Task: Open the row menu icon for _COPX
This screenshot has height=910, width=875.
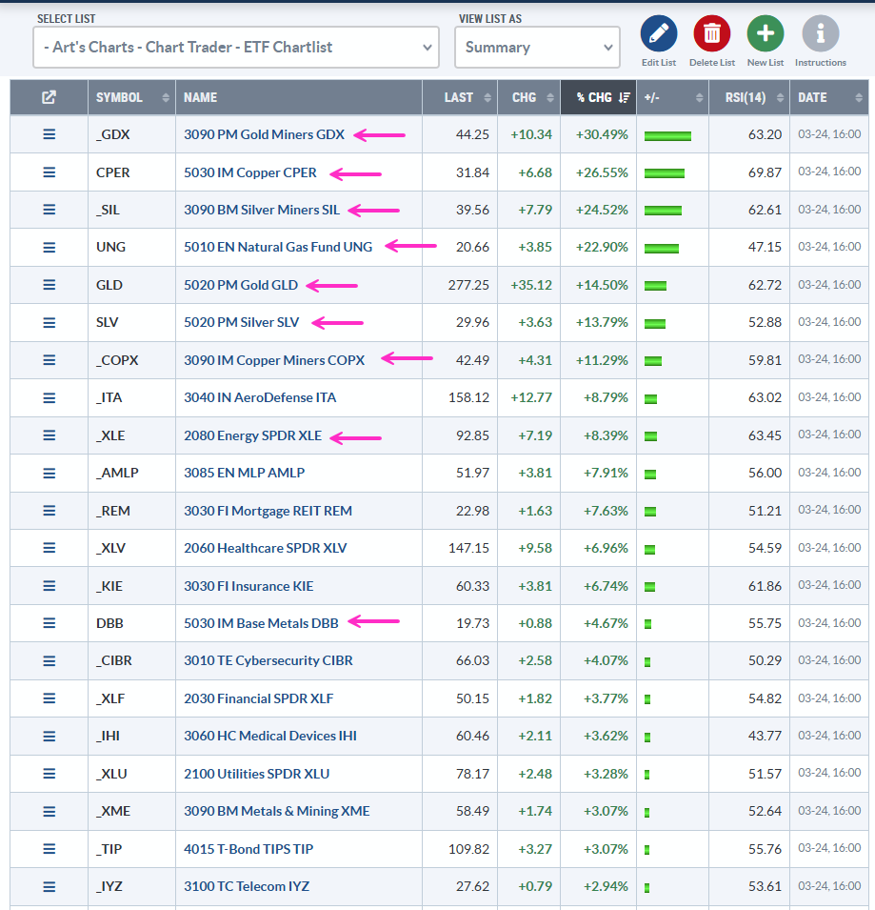Action: pyautogui.click(x=50, y=360)
